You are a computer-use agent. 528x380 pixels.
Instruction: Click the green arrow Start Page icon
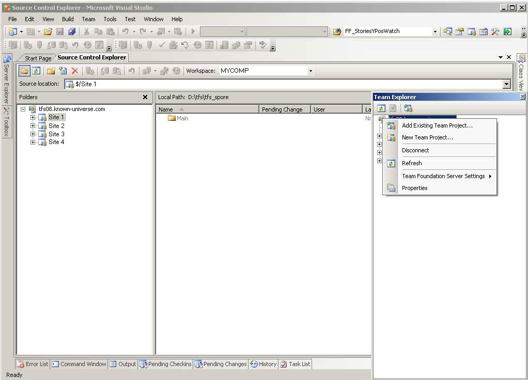coord(507,31)
